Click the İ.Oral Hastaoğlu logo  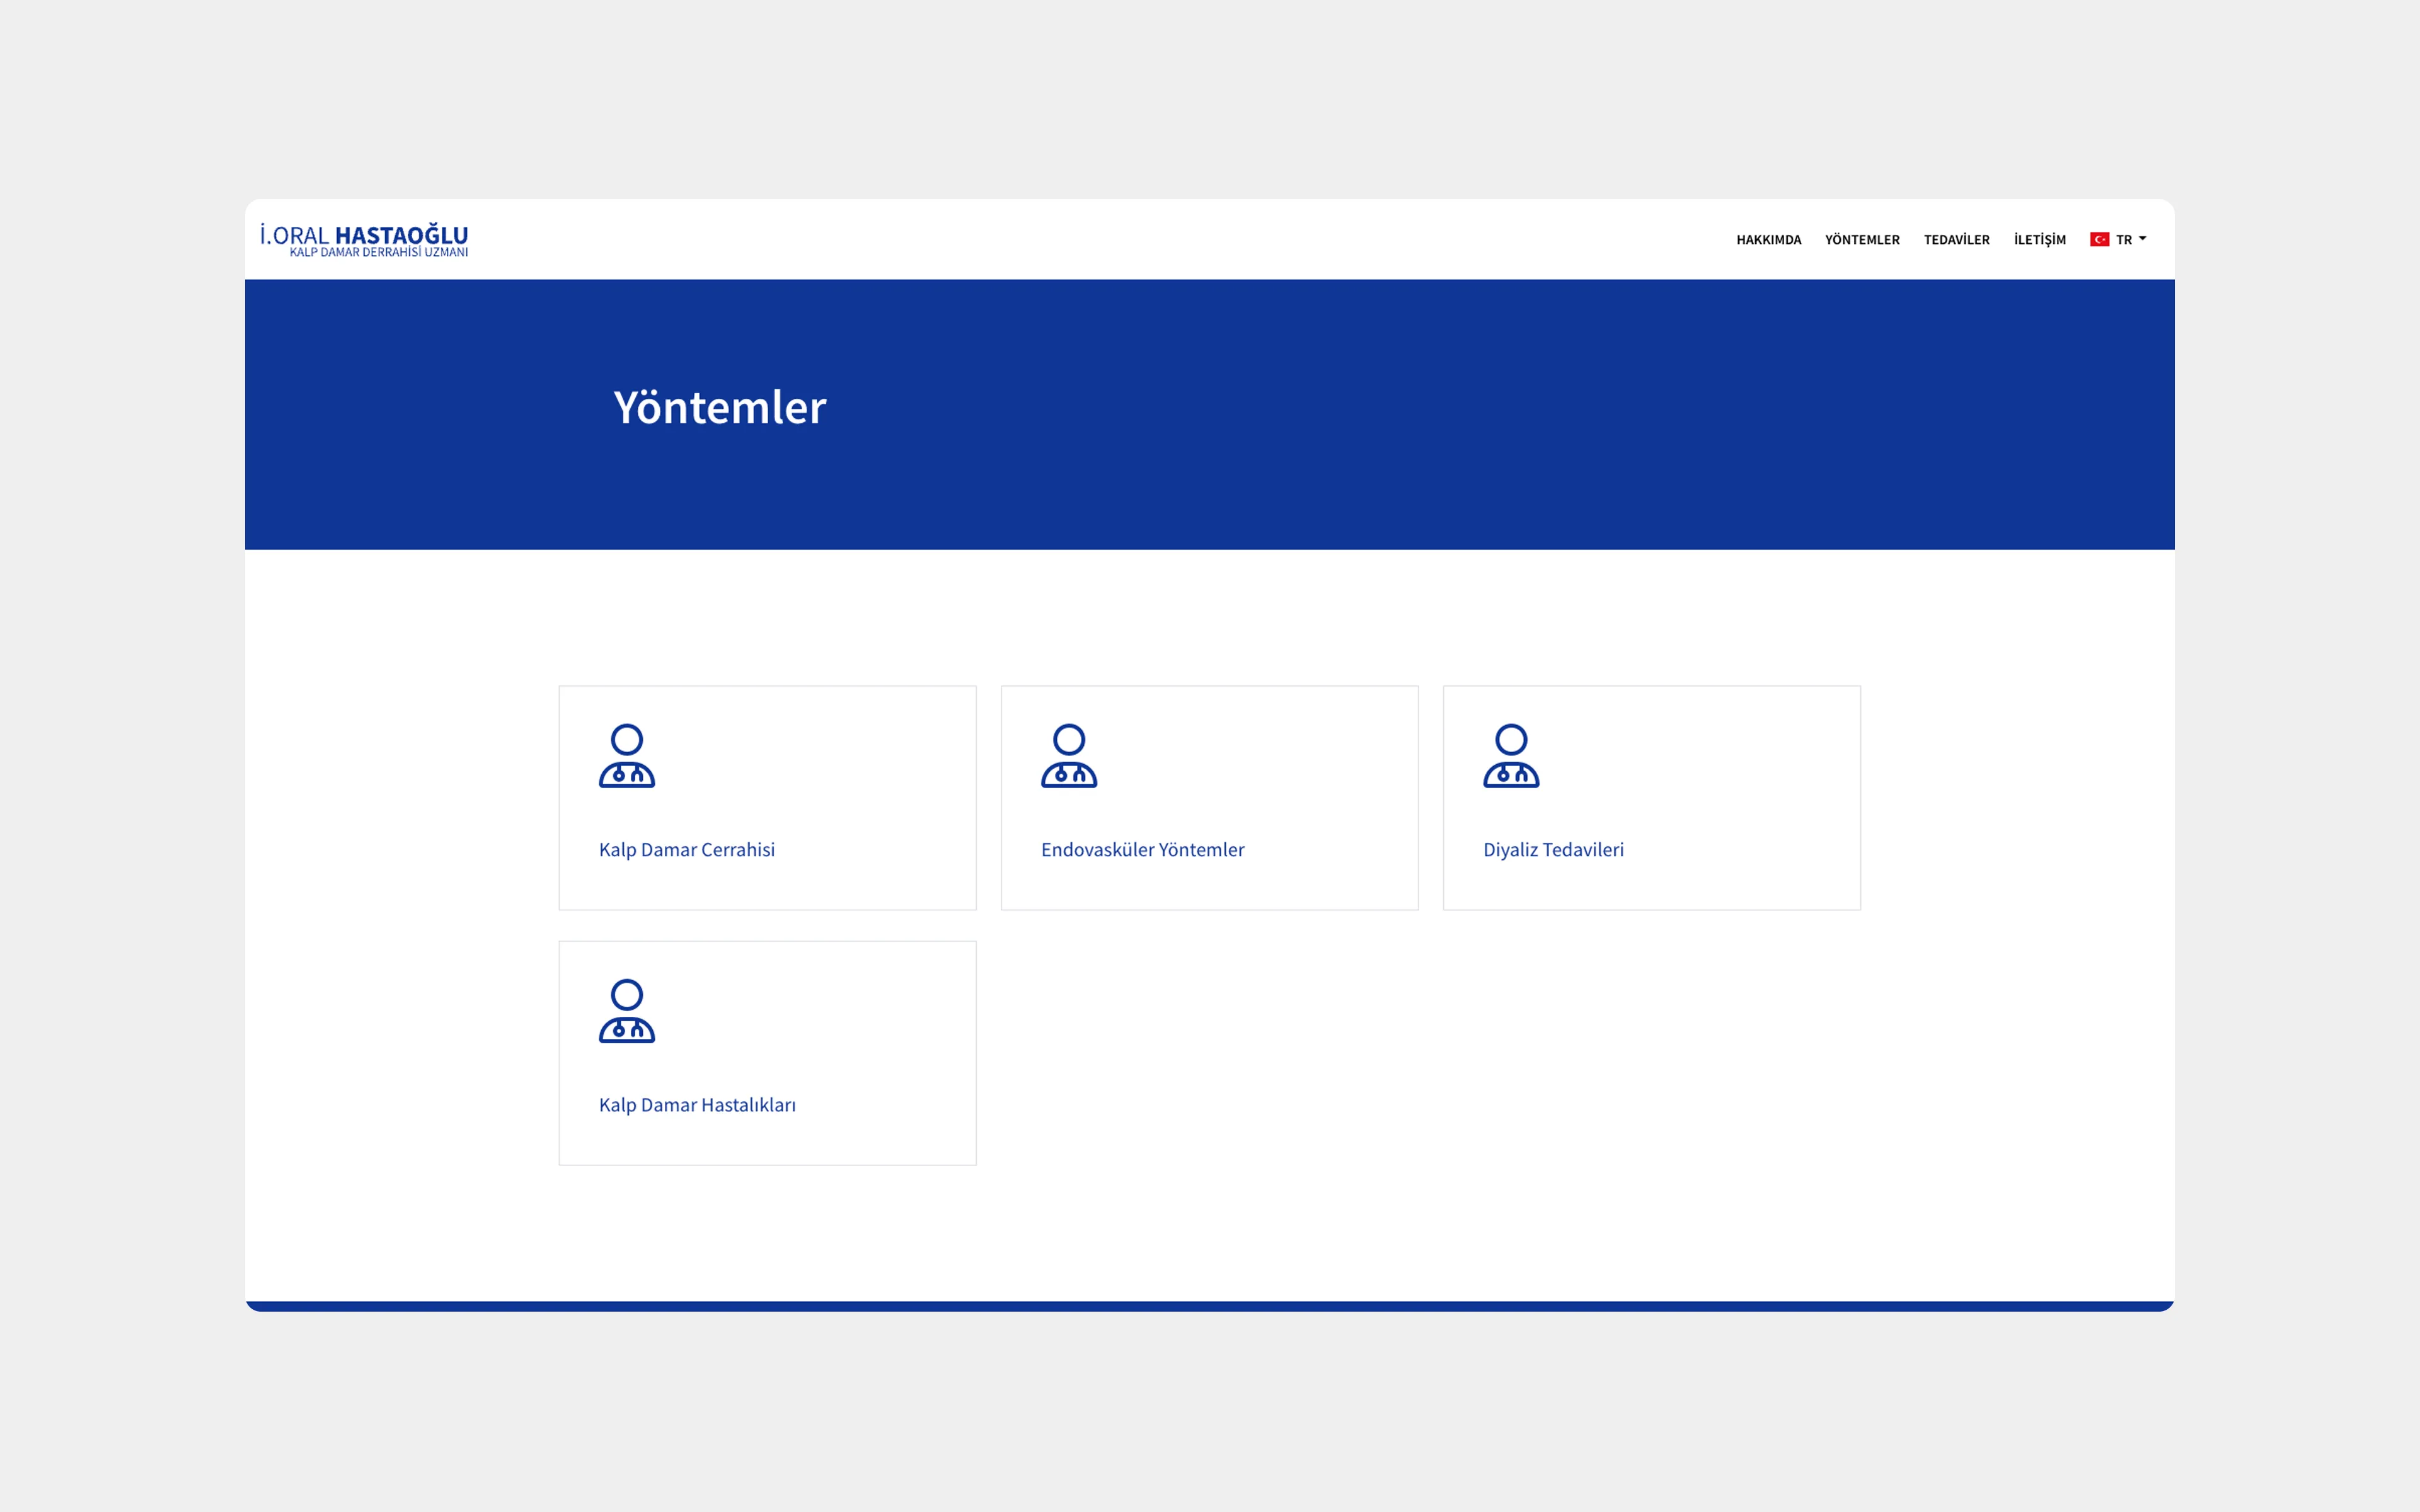(x=364, y=240)
